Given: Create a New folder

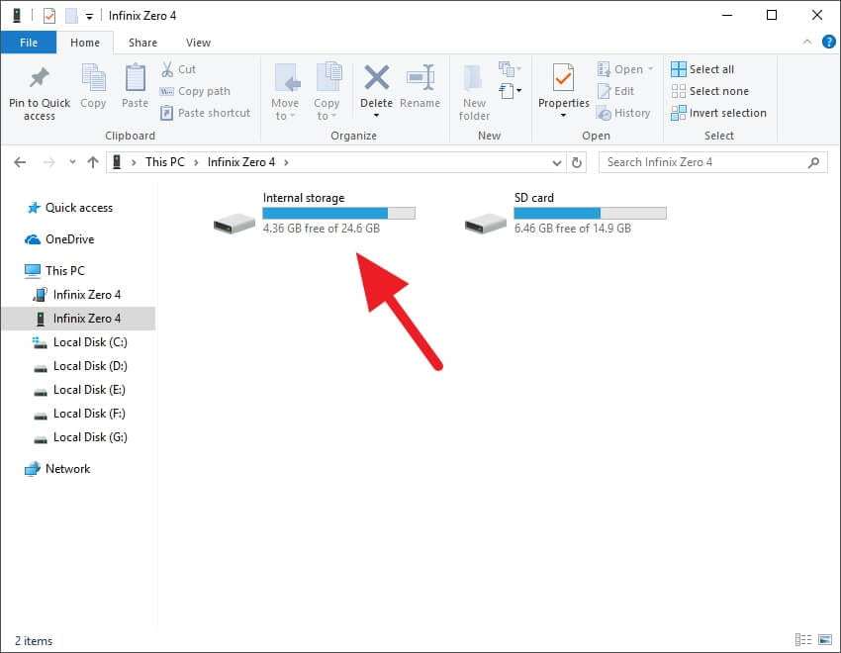Looking at the screenshot, I should [x=474, y=92].
